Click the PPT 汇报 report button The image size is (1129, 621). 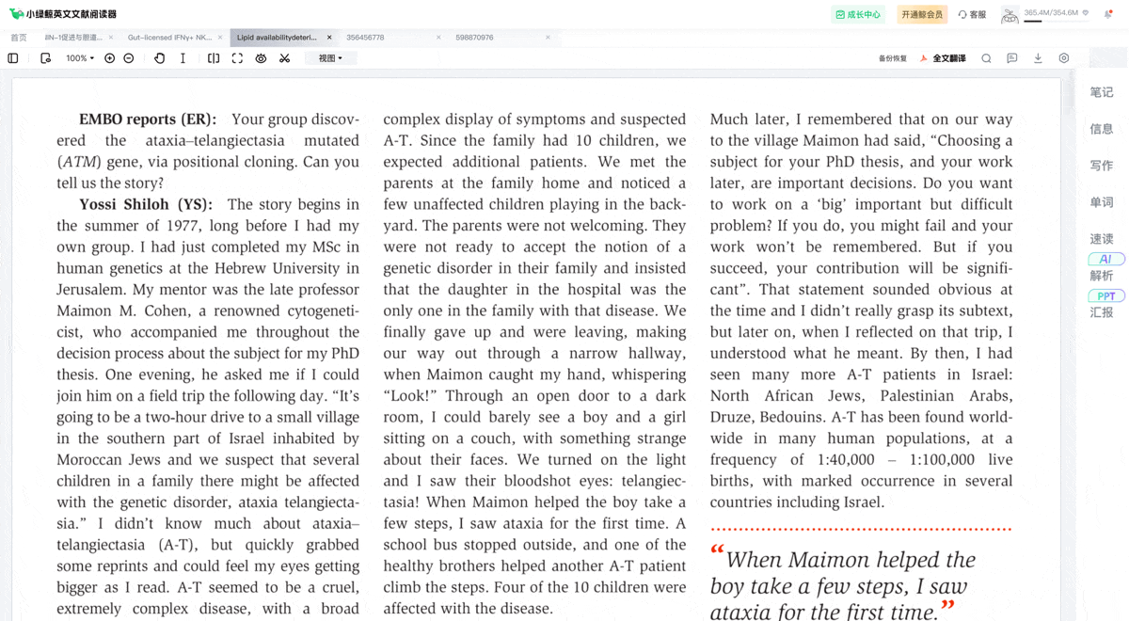pos(1105,304)
